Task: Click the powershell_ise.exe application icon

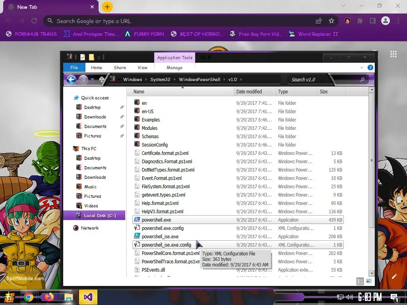Action: (x=137, y=236)
